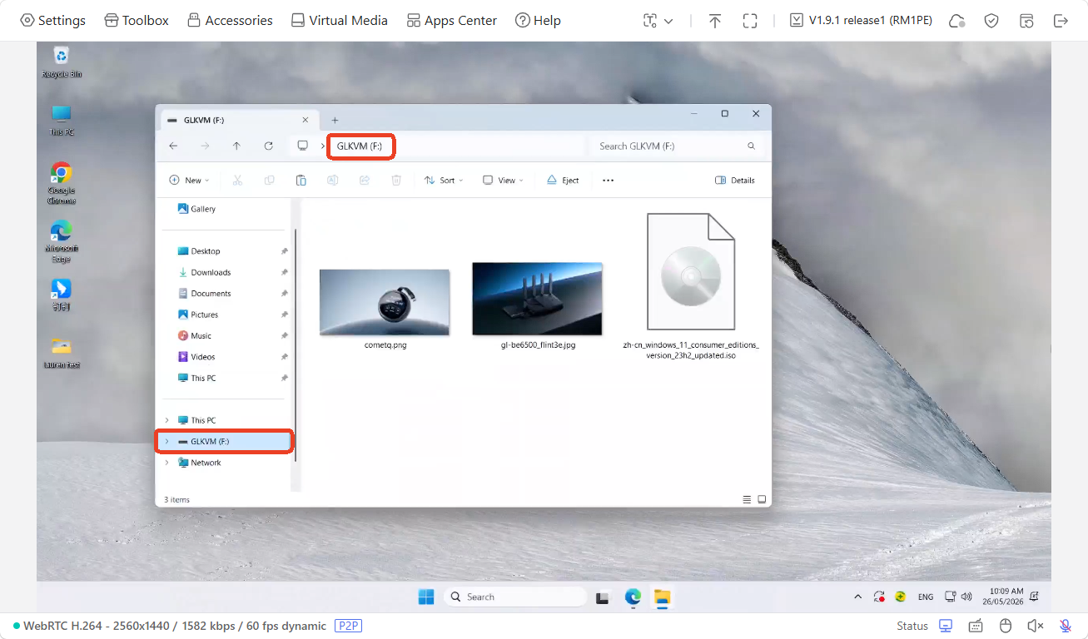Open the Toolbox menu
This screenshot has height=639, width=1088.
click(x=137, y=20)
